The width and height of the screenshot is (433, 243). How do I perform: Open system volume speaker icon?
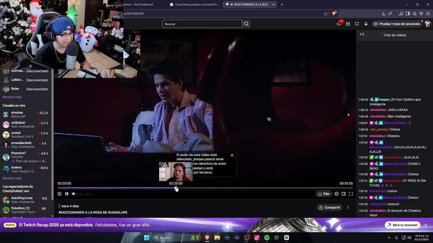tap(409, 238)
